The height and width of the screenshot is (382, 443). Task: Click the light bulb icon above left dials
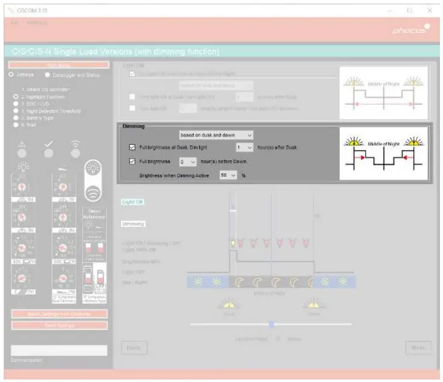(23, 166)
